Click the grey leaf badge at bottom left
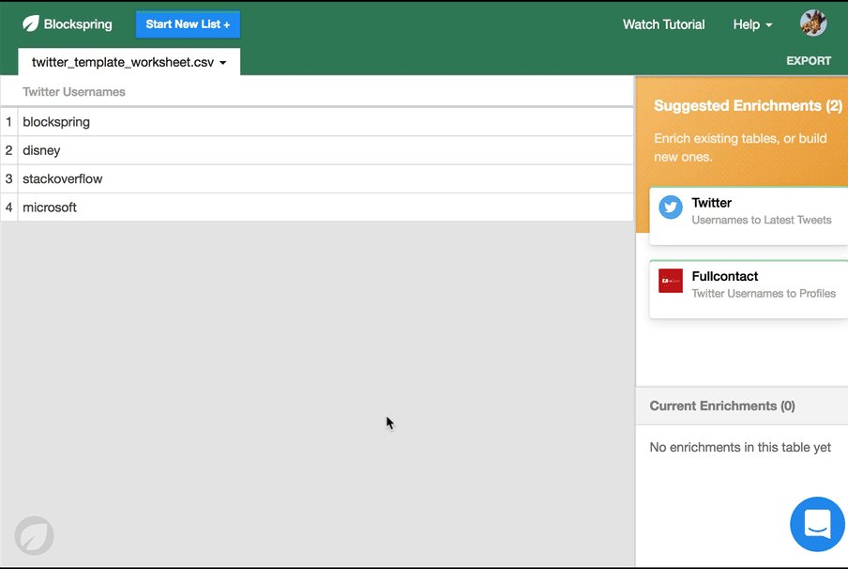This screenshot has height=569, width=848. pyautogui.click(x=34, y=535)
